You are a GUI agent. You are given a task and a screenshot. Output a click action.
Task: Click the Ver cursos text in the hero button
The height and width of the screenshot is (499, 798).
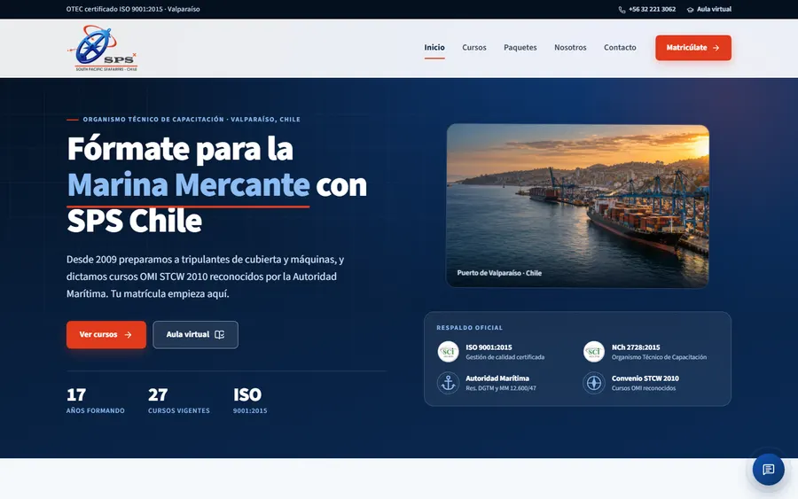pos(98,335)
